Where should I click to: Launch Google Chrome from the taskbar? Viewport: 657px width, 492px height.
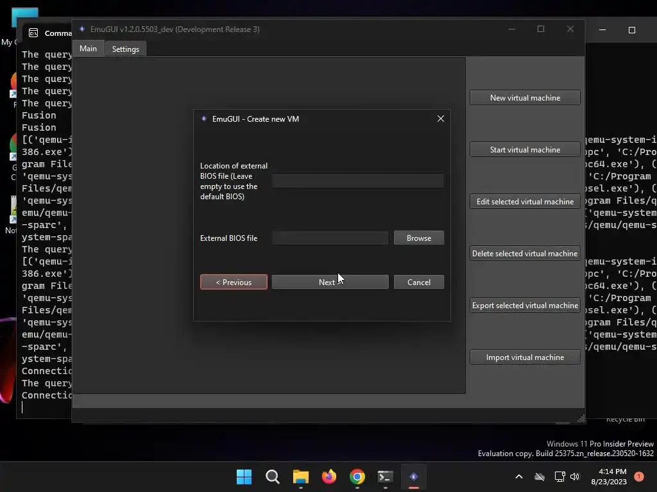tap(357, 477)
